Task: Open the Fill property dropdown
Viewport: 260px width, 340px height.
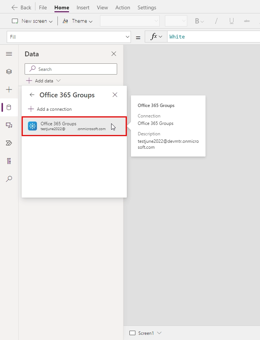Action: coord(69,37)
